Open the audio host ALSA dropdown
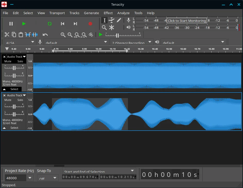 tap(20, 42)
